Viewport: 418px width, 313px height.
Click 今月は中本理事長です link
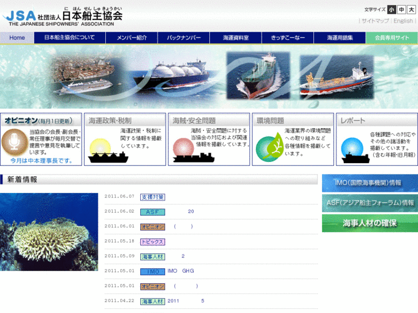pos(41,161)
